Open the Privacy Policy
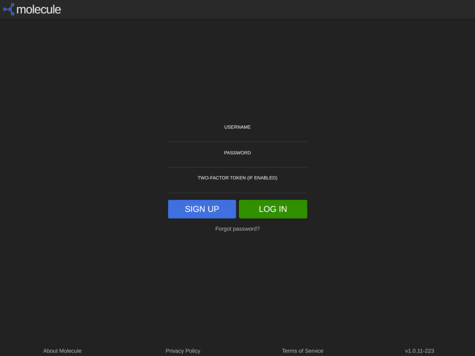This screenshot has height=356, width=475. tap(183, 350)
